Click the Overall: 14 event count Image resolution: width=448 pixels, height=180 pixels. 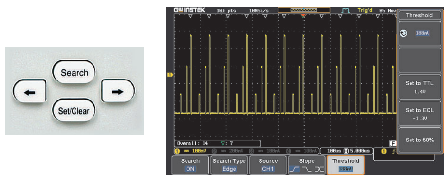(192, 143)
